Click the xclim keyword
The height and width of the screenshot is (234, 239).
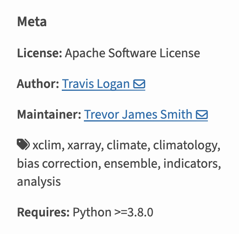pos(47,145)
